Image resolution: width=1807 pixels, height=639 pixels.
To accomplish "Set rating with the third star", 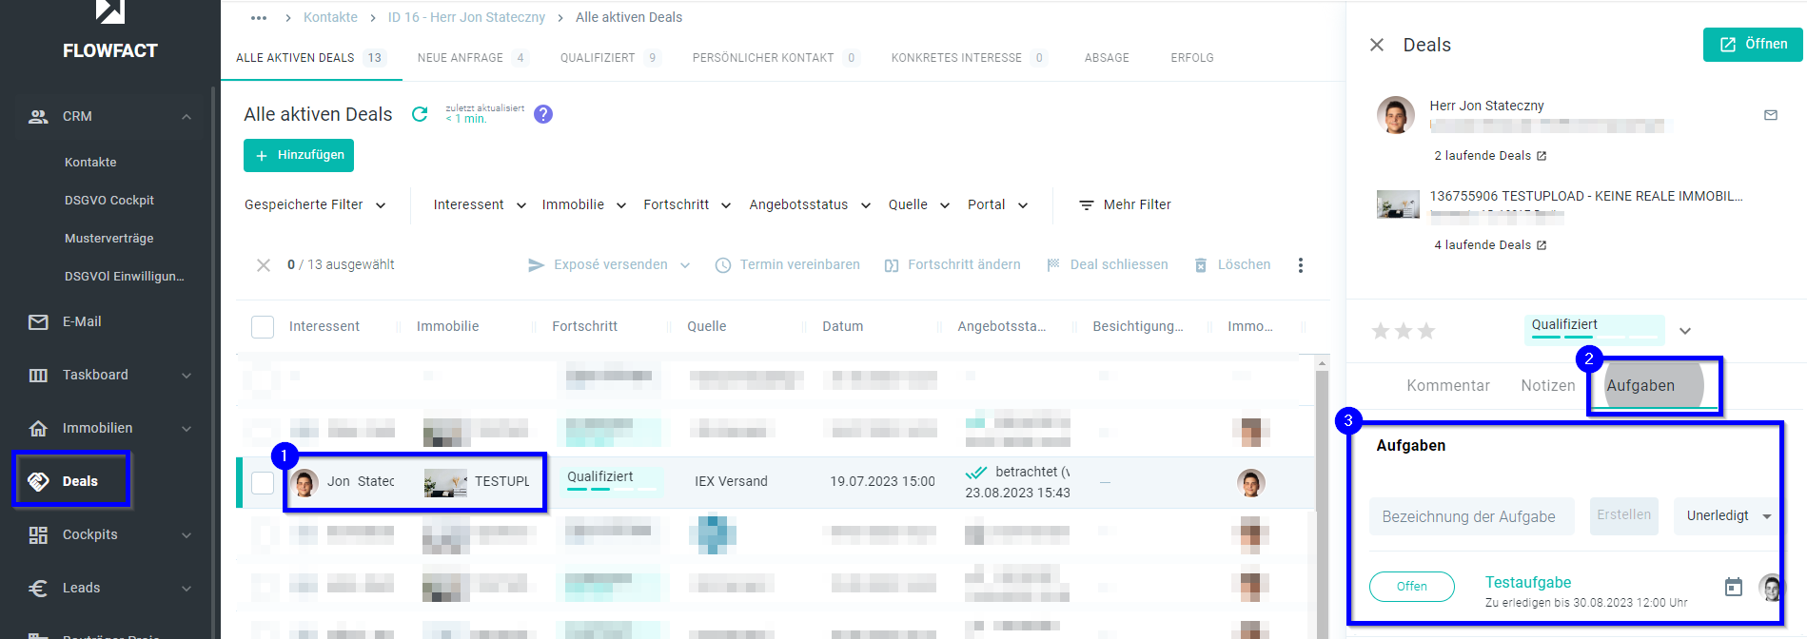I will [x=1425, y=331].
